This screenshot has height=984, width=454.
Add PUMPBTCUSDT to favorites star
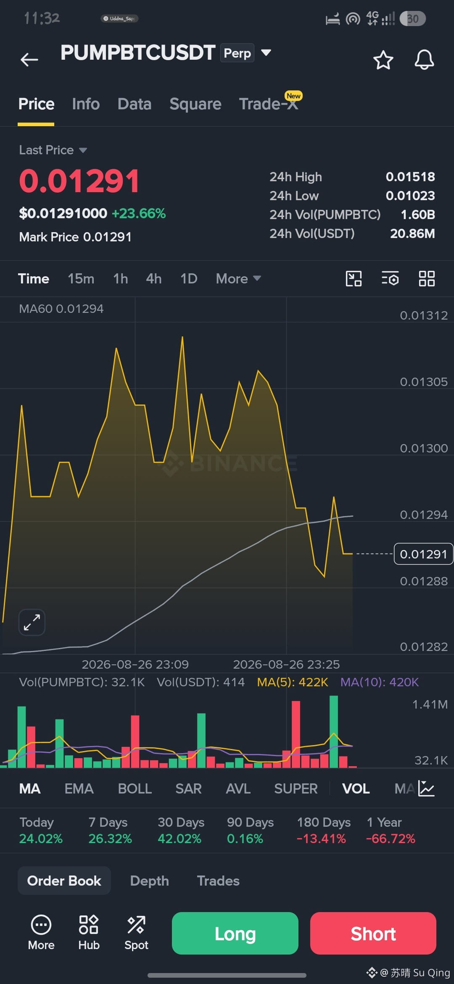pos(383,60)
